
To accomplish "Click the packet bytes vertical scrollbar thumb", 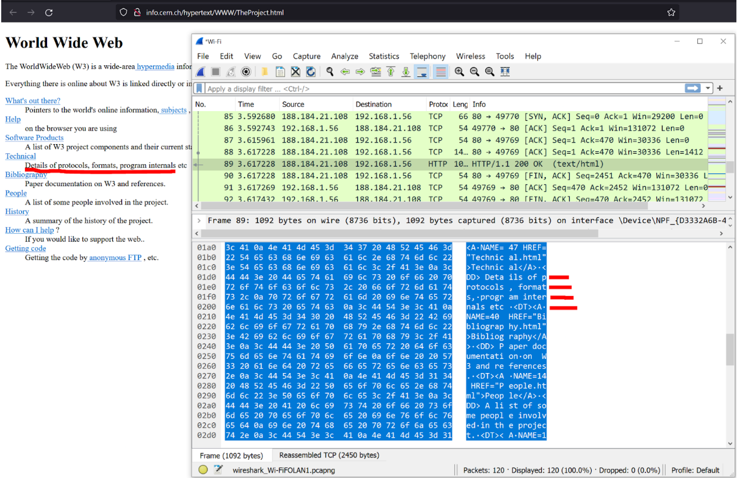I will [x=730, y=350].
